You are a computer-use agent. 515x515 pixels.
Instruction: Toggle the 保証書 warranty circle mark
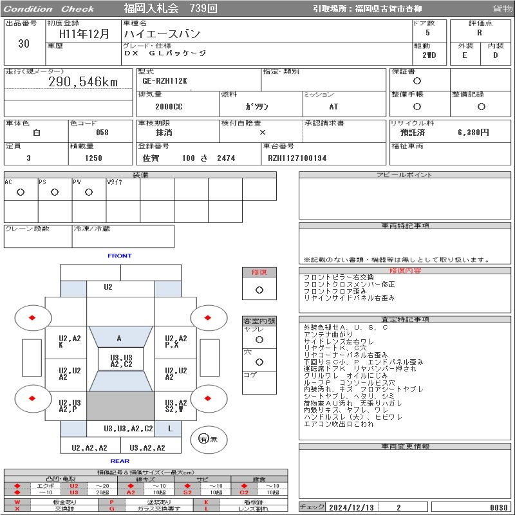417,81
